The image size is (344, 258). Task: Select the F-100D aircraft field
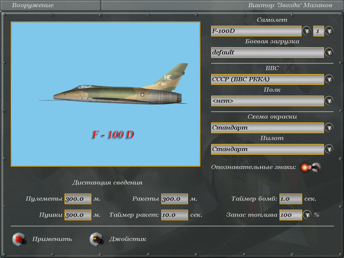tap(256, 31)
